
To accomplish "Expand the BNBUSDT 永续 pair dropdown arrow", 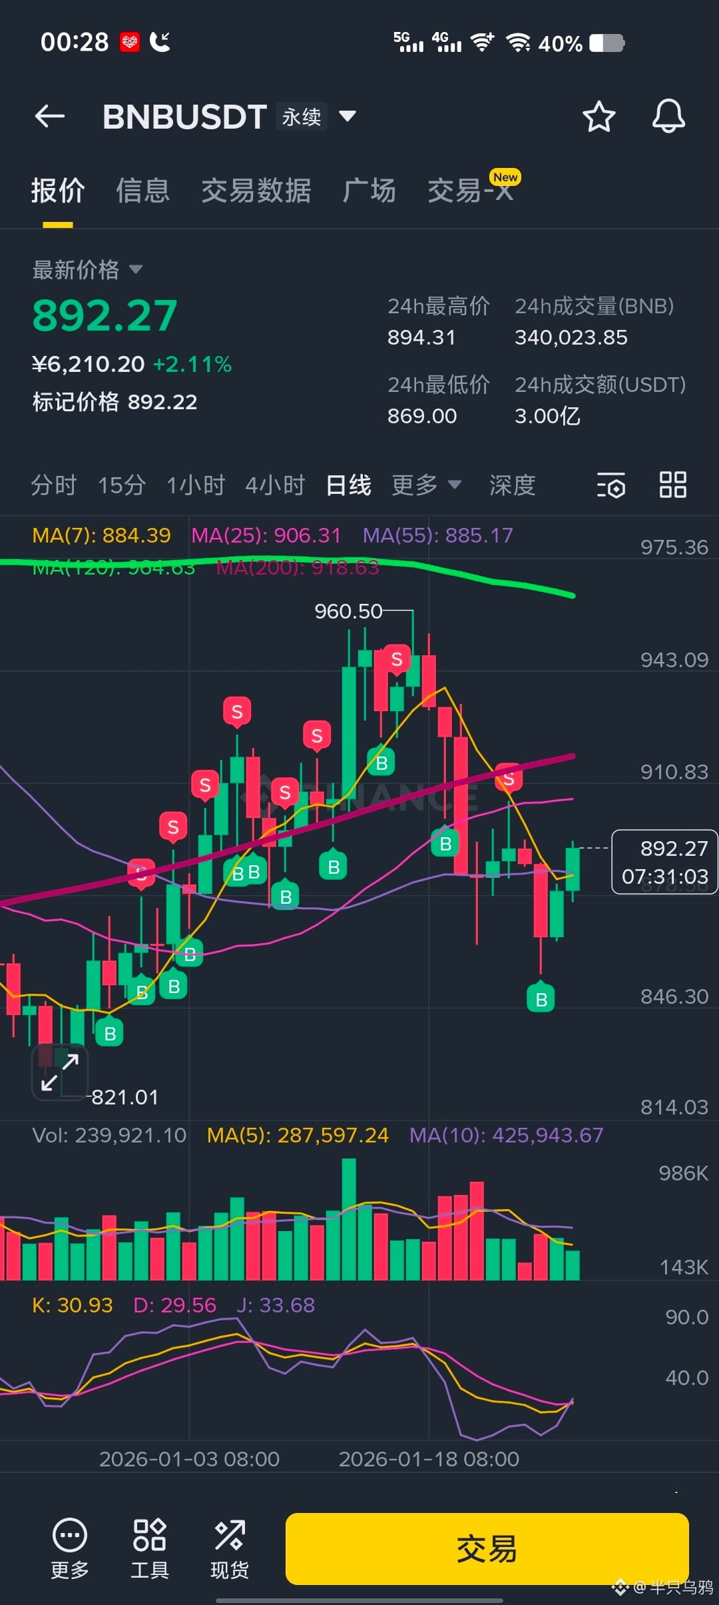I will (348, 117).
